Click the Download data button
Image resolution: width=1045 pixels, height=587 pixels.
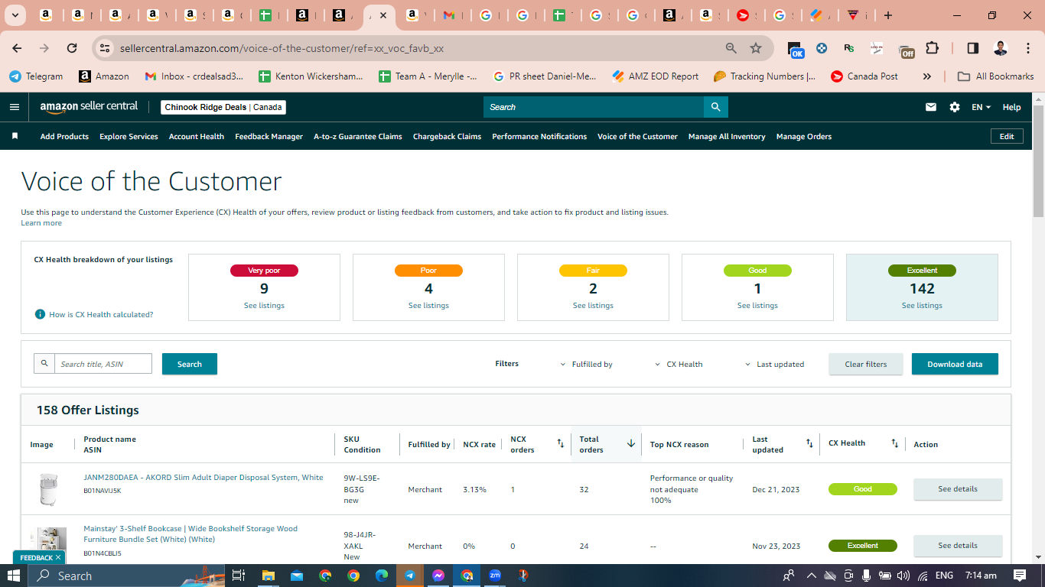point(955,364)
